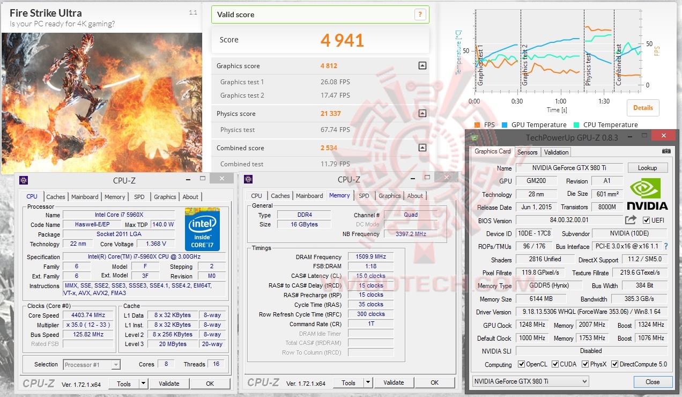The image size is (682, 397).
Task: Switch to the Sensors tab in GPU-Z
Action: 527,152
